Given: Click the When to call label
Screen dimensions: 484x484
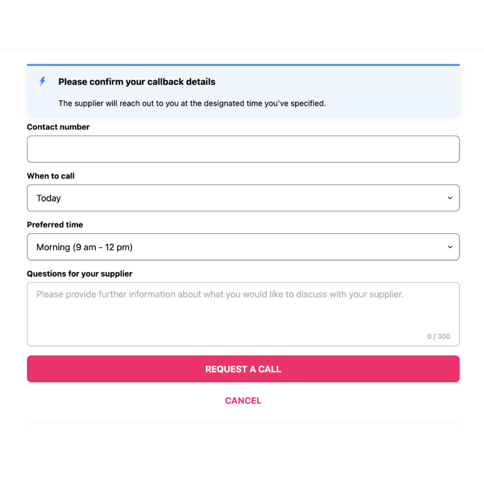Looking at the screenshot, I should (51, 176).
